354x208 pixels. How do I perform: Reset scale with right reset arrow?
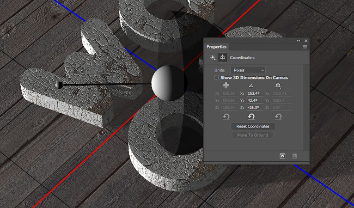278,117
